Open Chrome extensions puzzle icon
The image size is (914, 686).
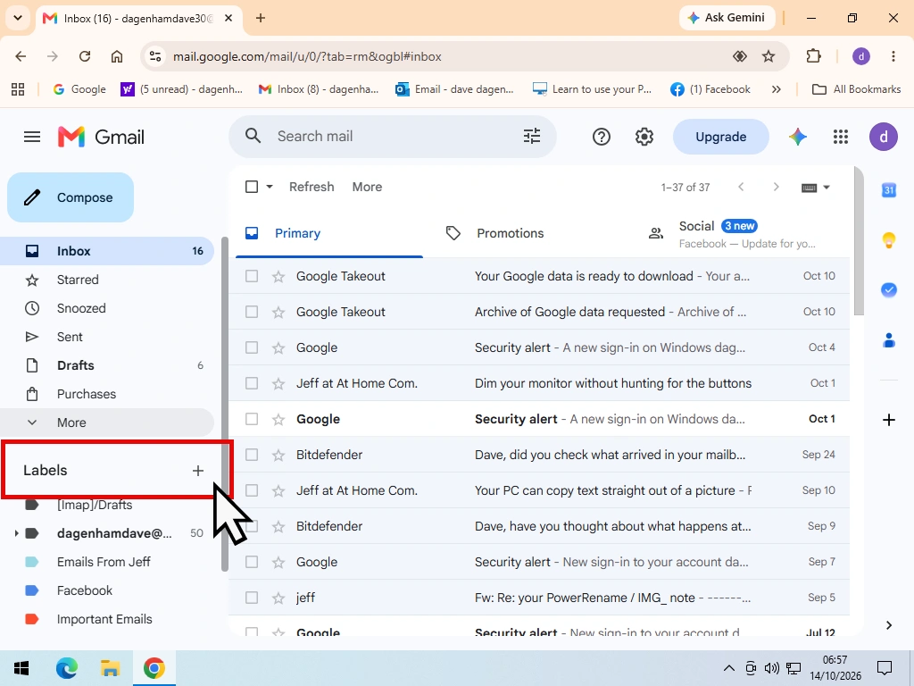coord(813,56)
